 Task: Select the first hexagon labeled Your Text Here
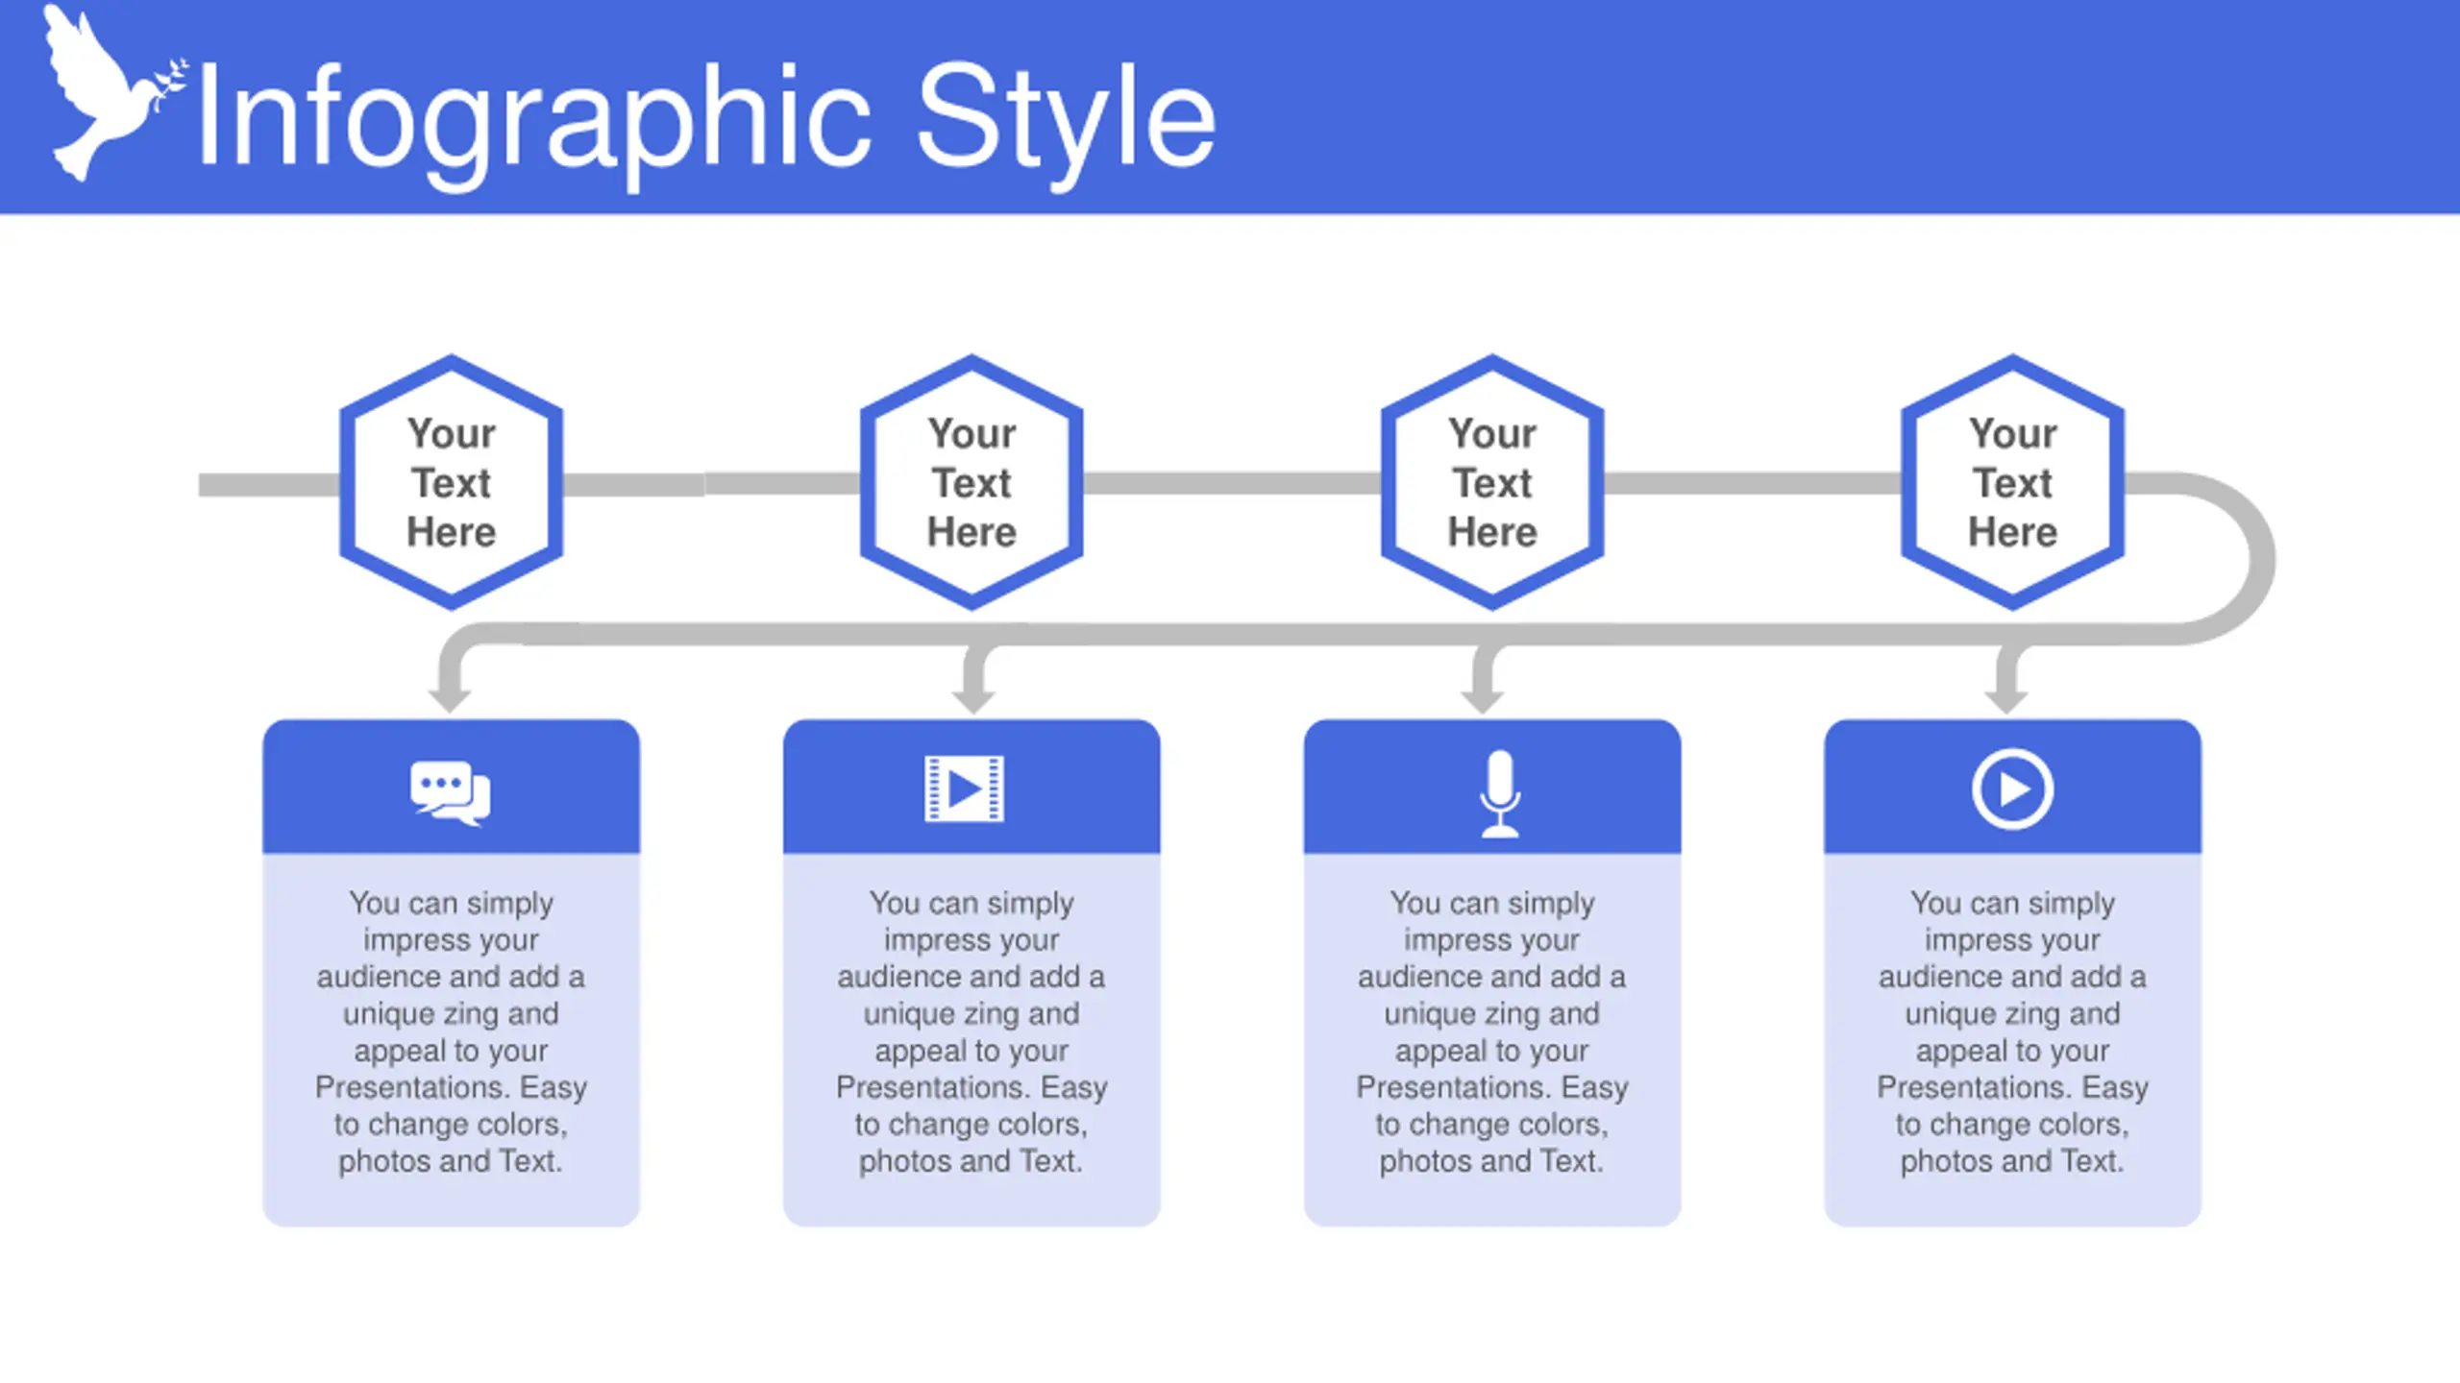[451, 482]
